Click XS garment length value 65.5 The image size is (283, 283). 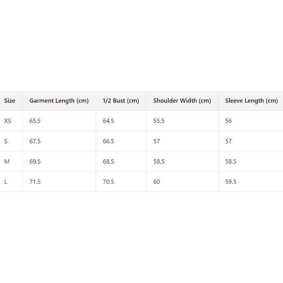click(35, 121)
